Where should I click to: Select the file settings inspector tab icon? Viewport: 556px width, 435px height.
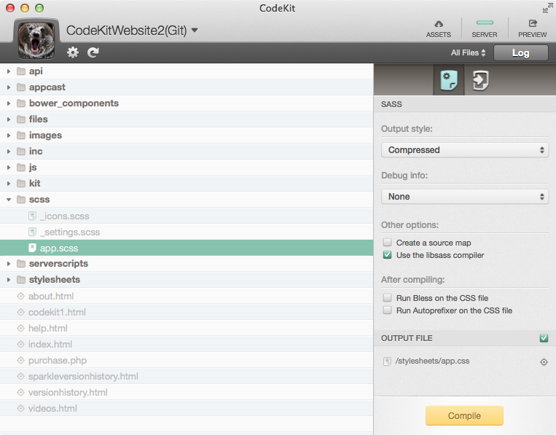pyautogui.click(x=450, y=81)
